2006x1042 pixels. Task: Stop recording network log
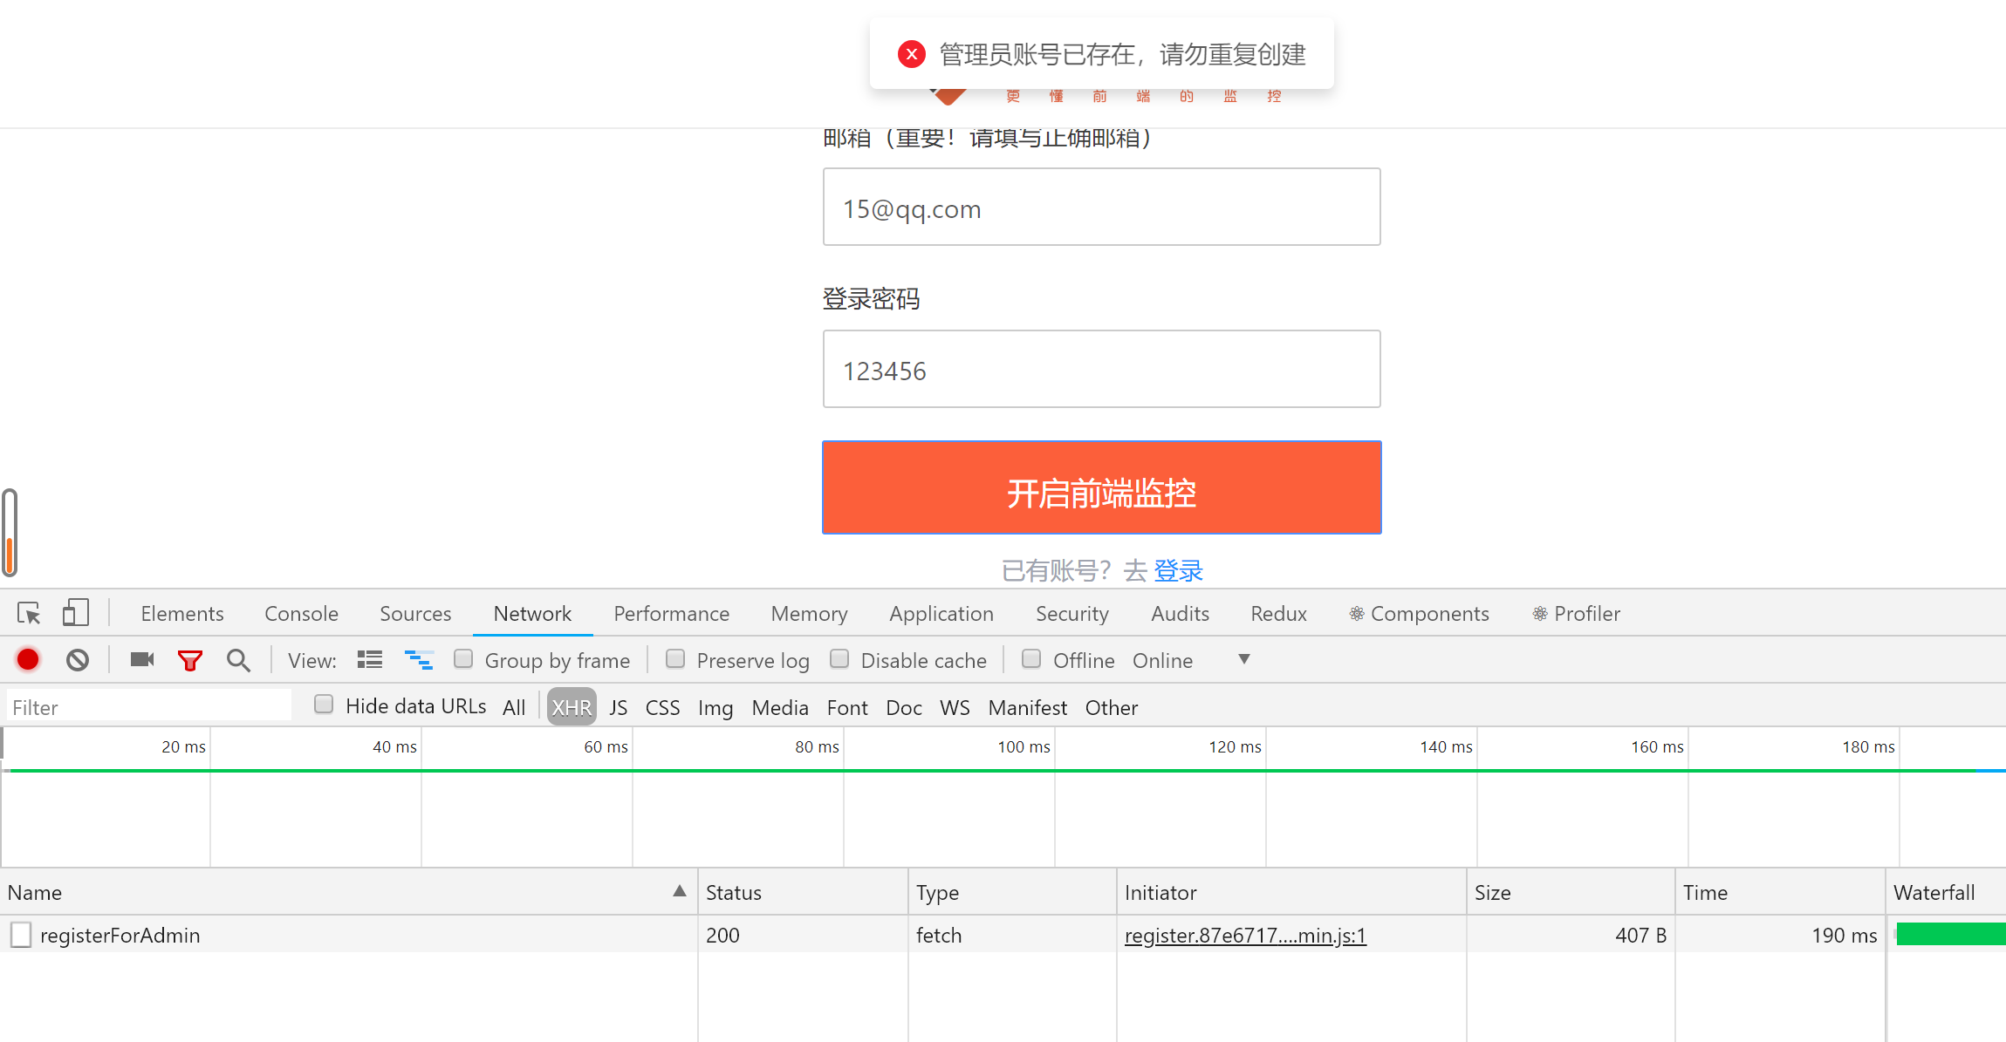coord(28,660)
